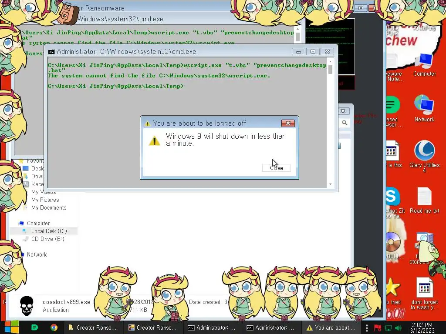Click the red flag Action Center tray icon
The image size is (446, 334).
click(x=378, y=328)
